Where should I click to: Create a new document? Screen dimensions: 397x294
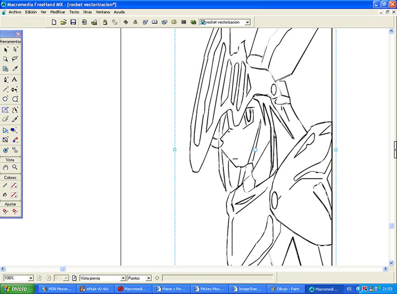tap(54, 22)
